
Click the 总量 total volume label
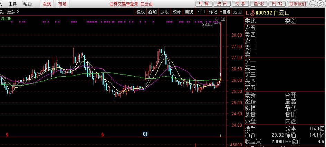250,115
